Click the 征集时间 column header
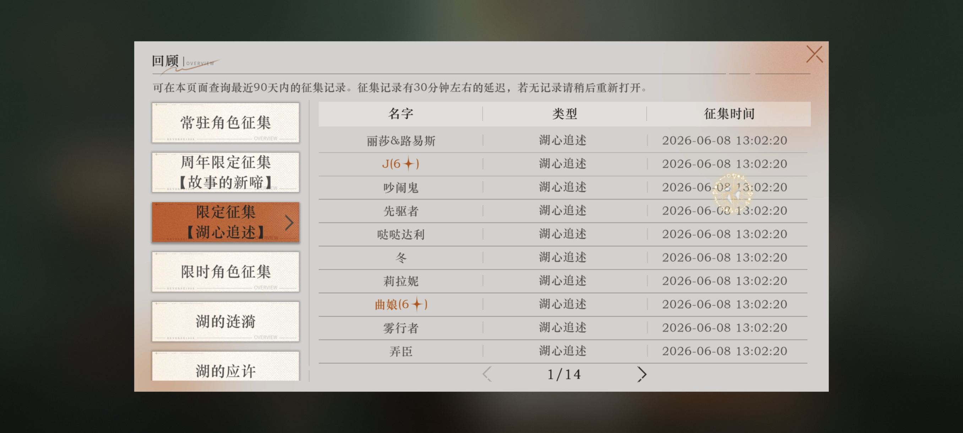963x433 pixels. click(x=729, y=114)
